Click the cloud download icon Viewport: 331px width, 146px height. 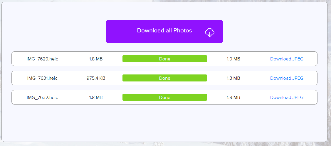209,32
